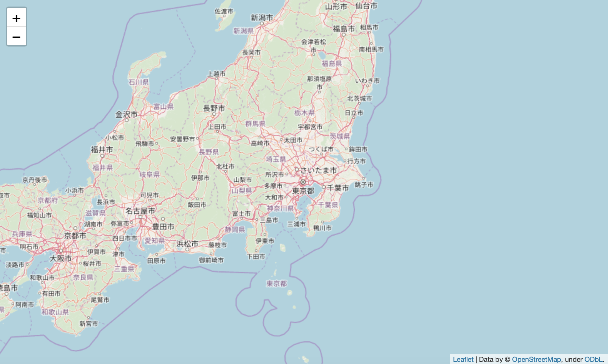
Task: Click the 千葉市 city label
Action: tap(338, 188)
